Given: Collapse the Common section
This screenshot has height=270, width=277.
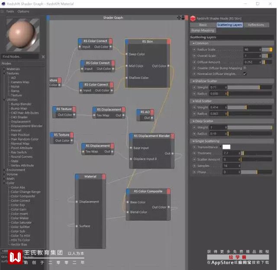Looking at the screenshot, I should (193, 43).
